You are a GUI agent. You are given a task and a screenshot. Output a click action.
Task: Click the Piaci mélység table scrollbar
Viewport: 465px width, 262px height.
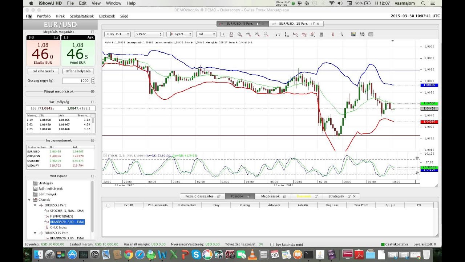[x=93, y=124]
